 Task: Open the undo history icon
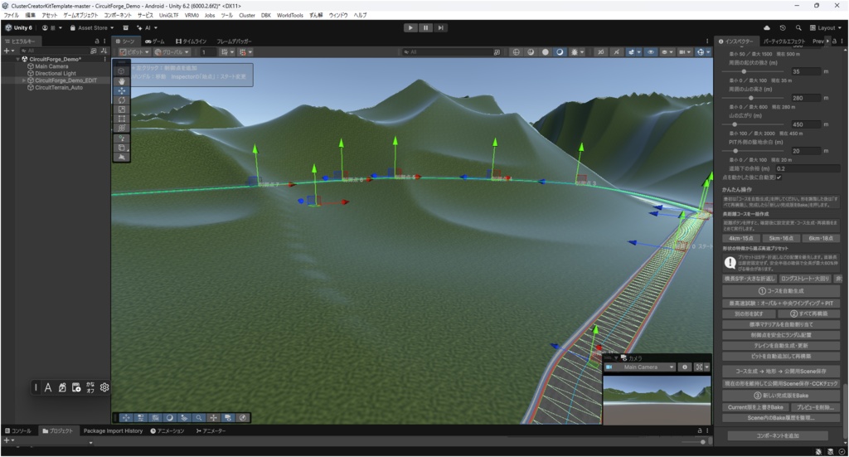coord(783,27)
